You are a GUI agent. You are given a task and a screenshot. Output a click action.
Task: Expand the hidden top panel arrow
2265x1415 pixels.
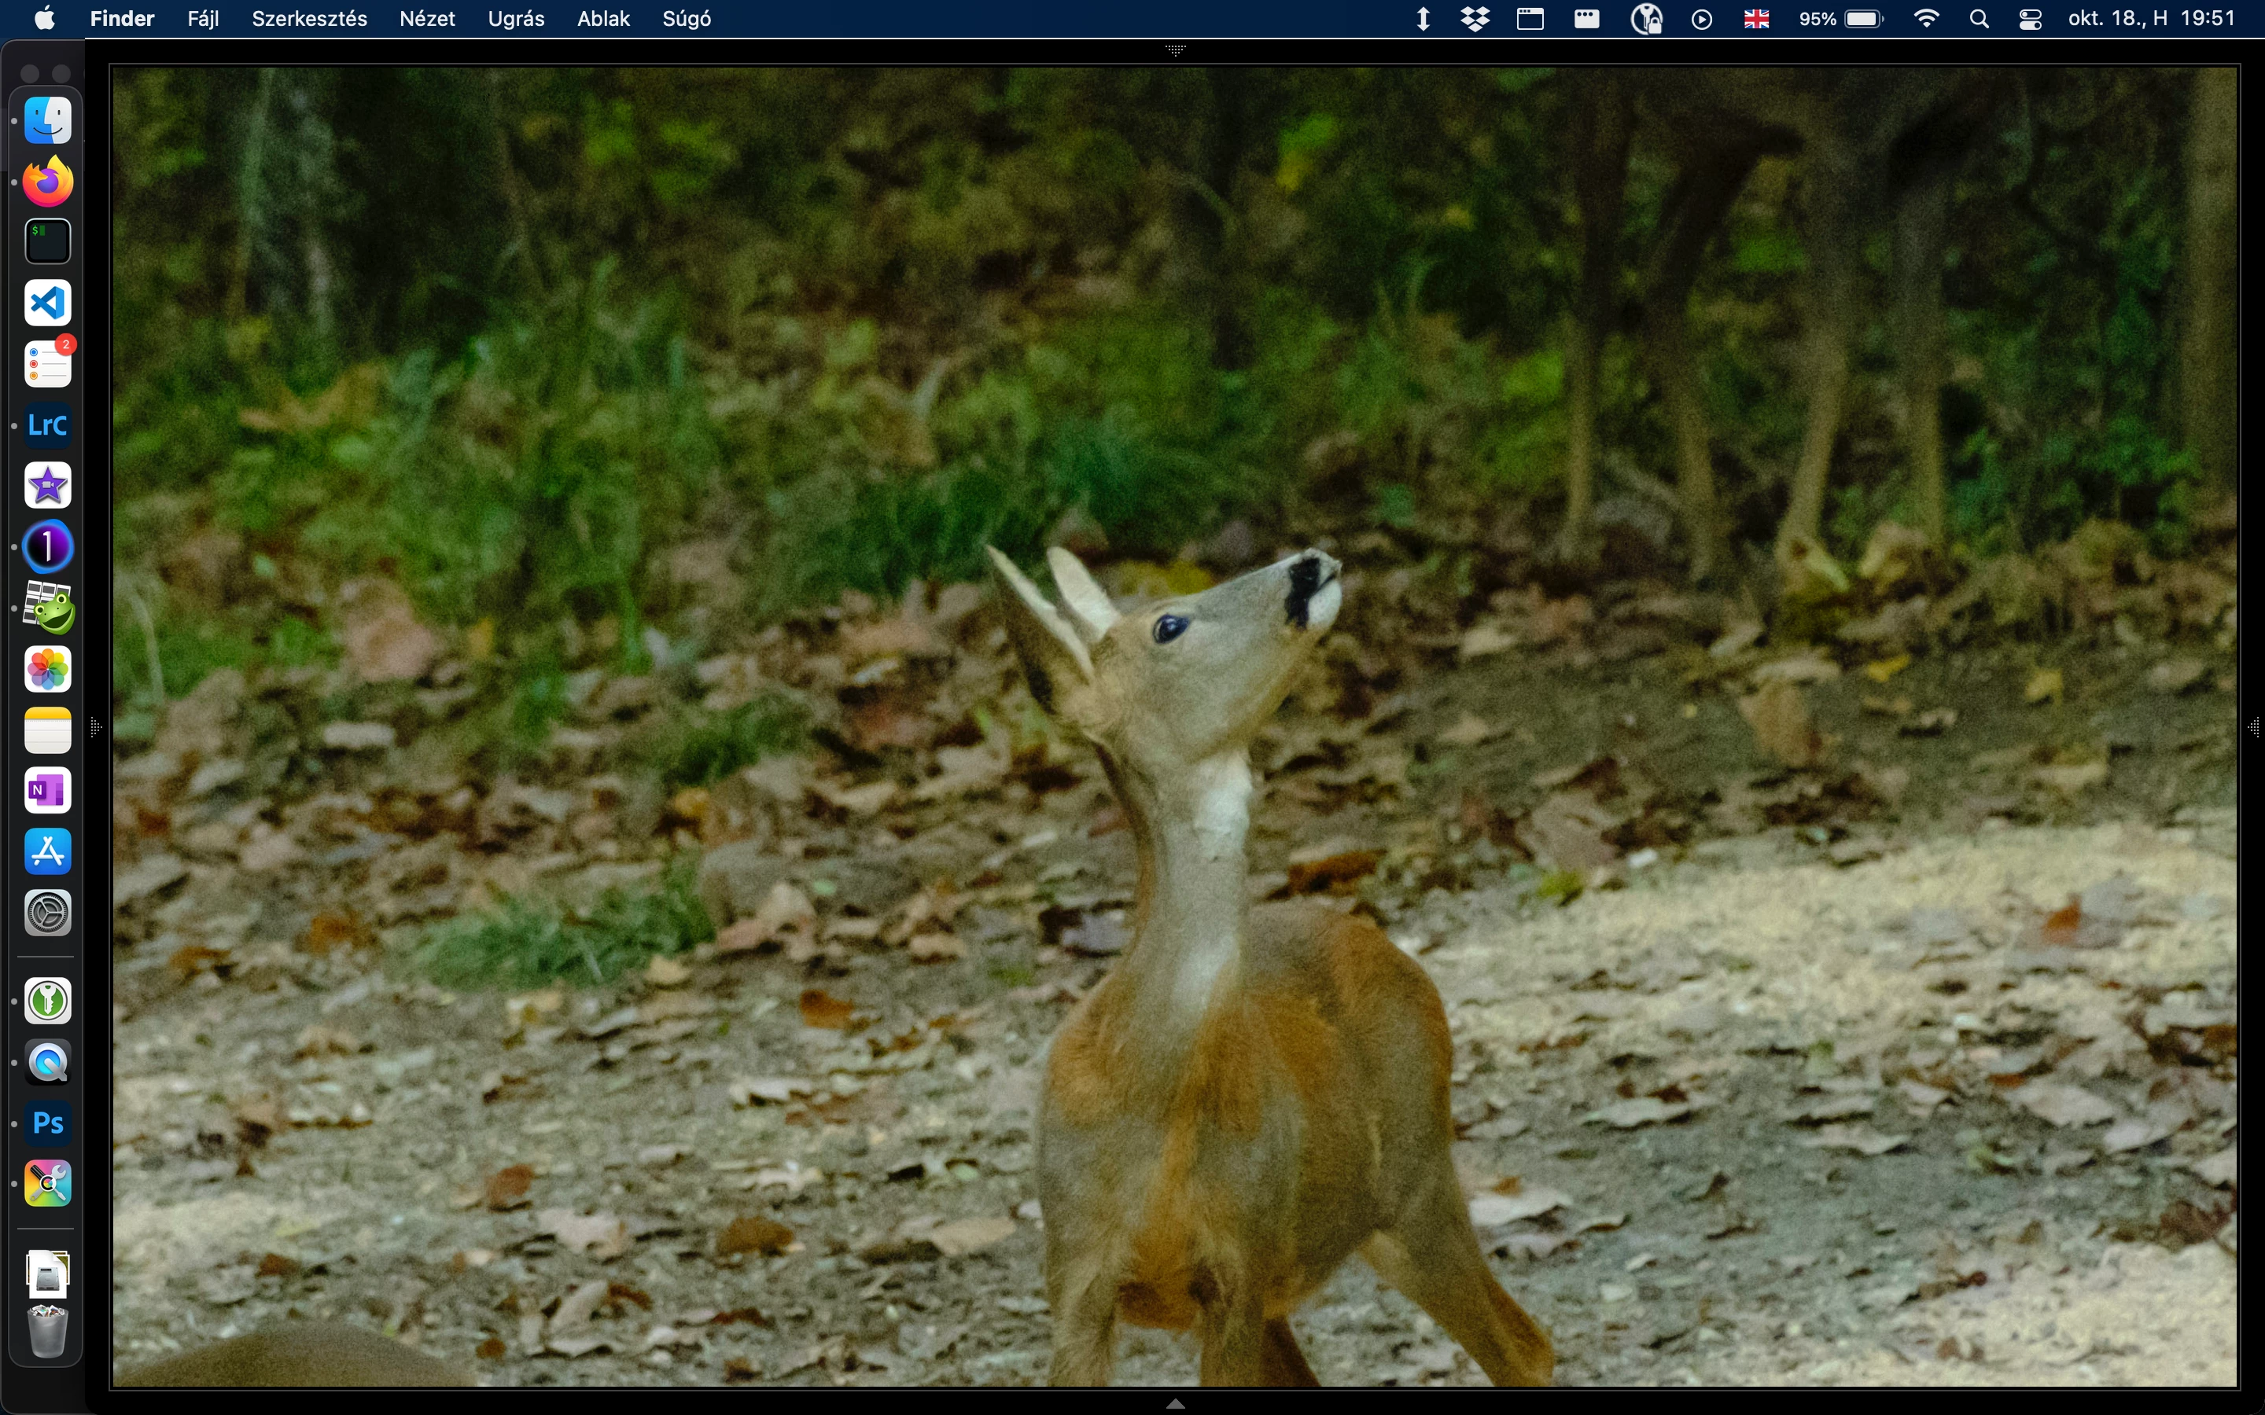click(x=1177, y=50)
